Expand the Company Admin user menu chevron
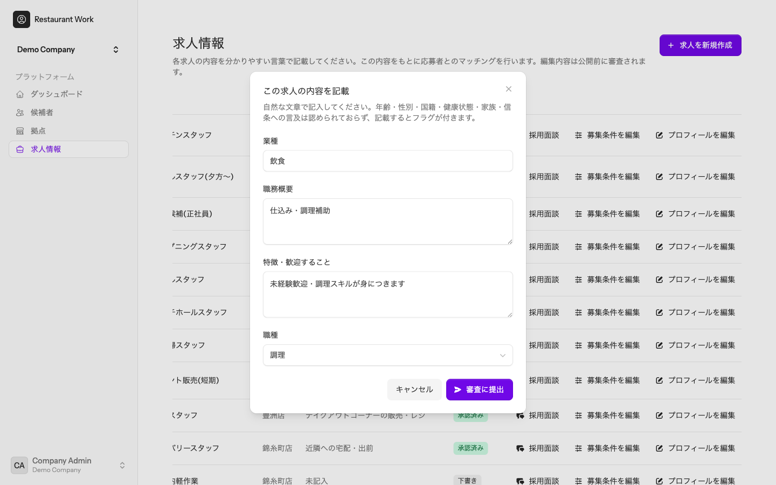This screenshot has width=776, height=485. coord(122,466)
